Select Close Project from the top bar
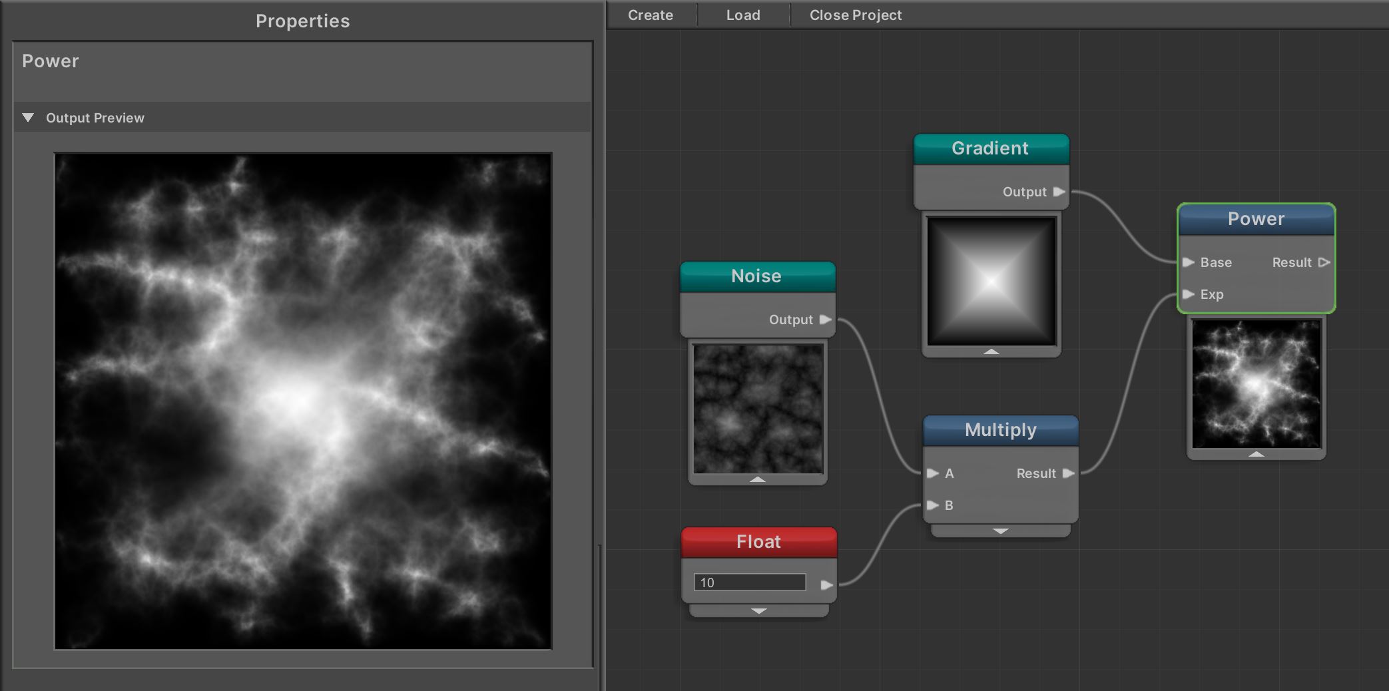 click(854, 14)
